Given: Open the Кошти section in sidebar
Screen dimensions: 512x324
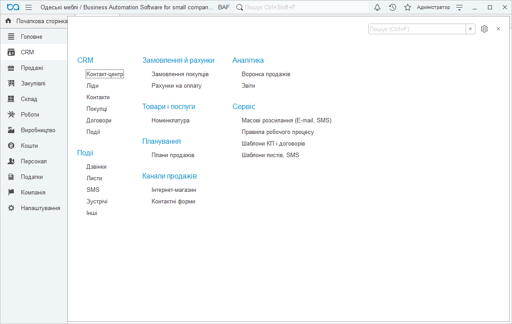Looking at the screenshot, I should point(29,146).
